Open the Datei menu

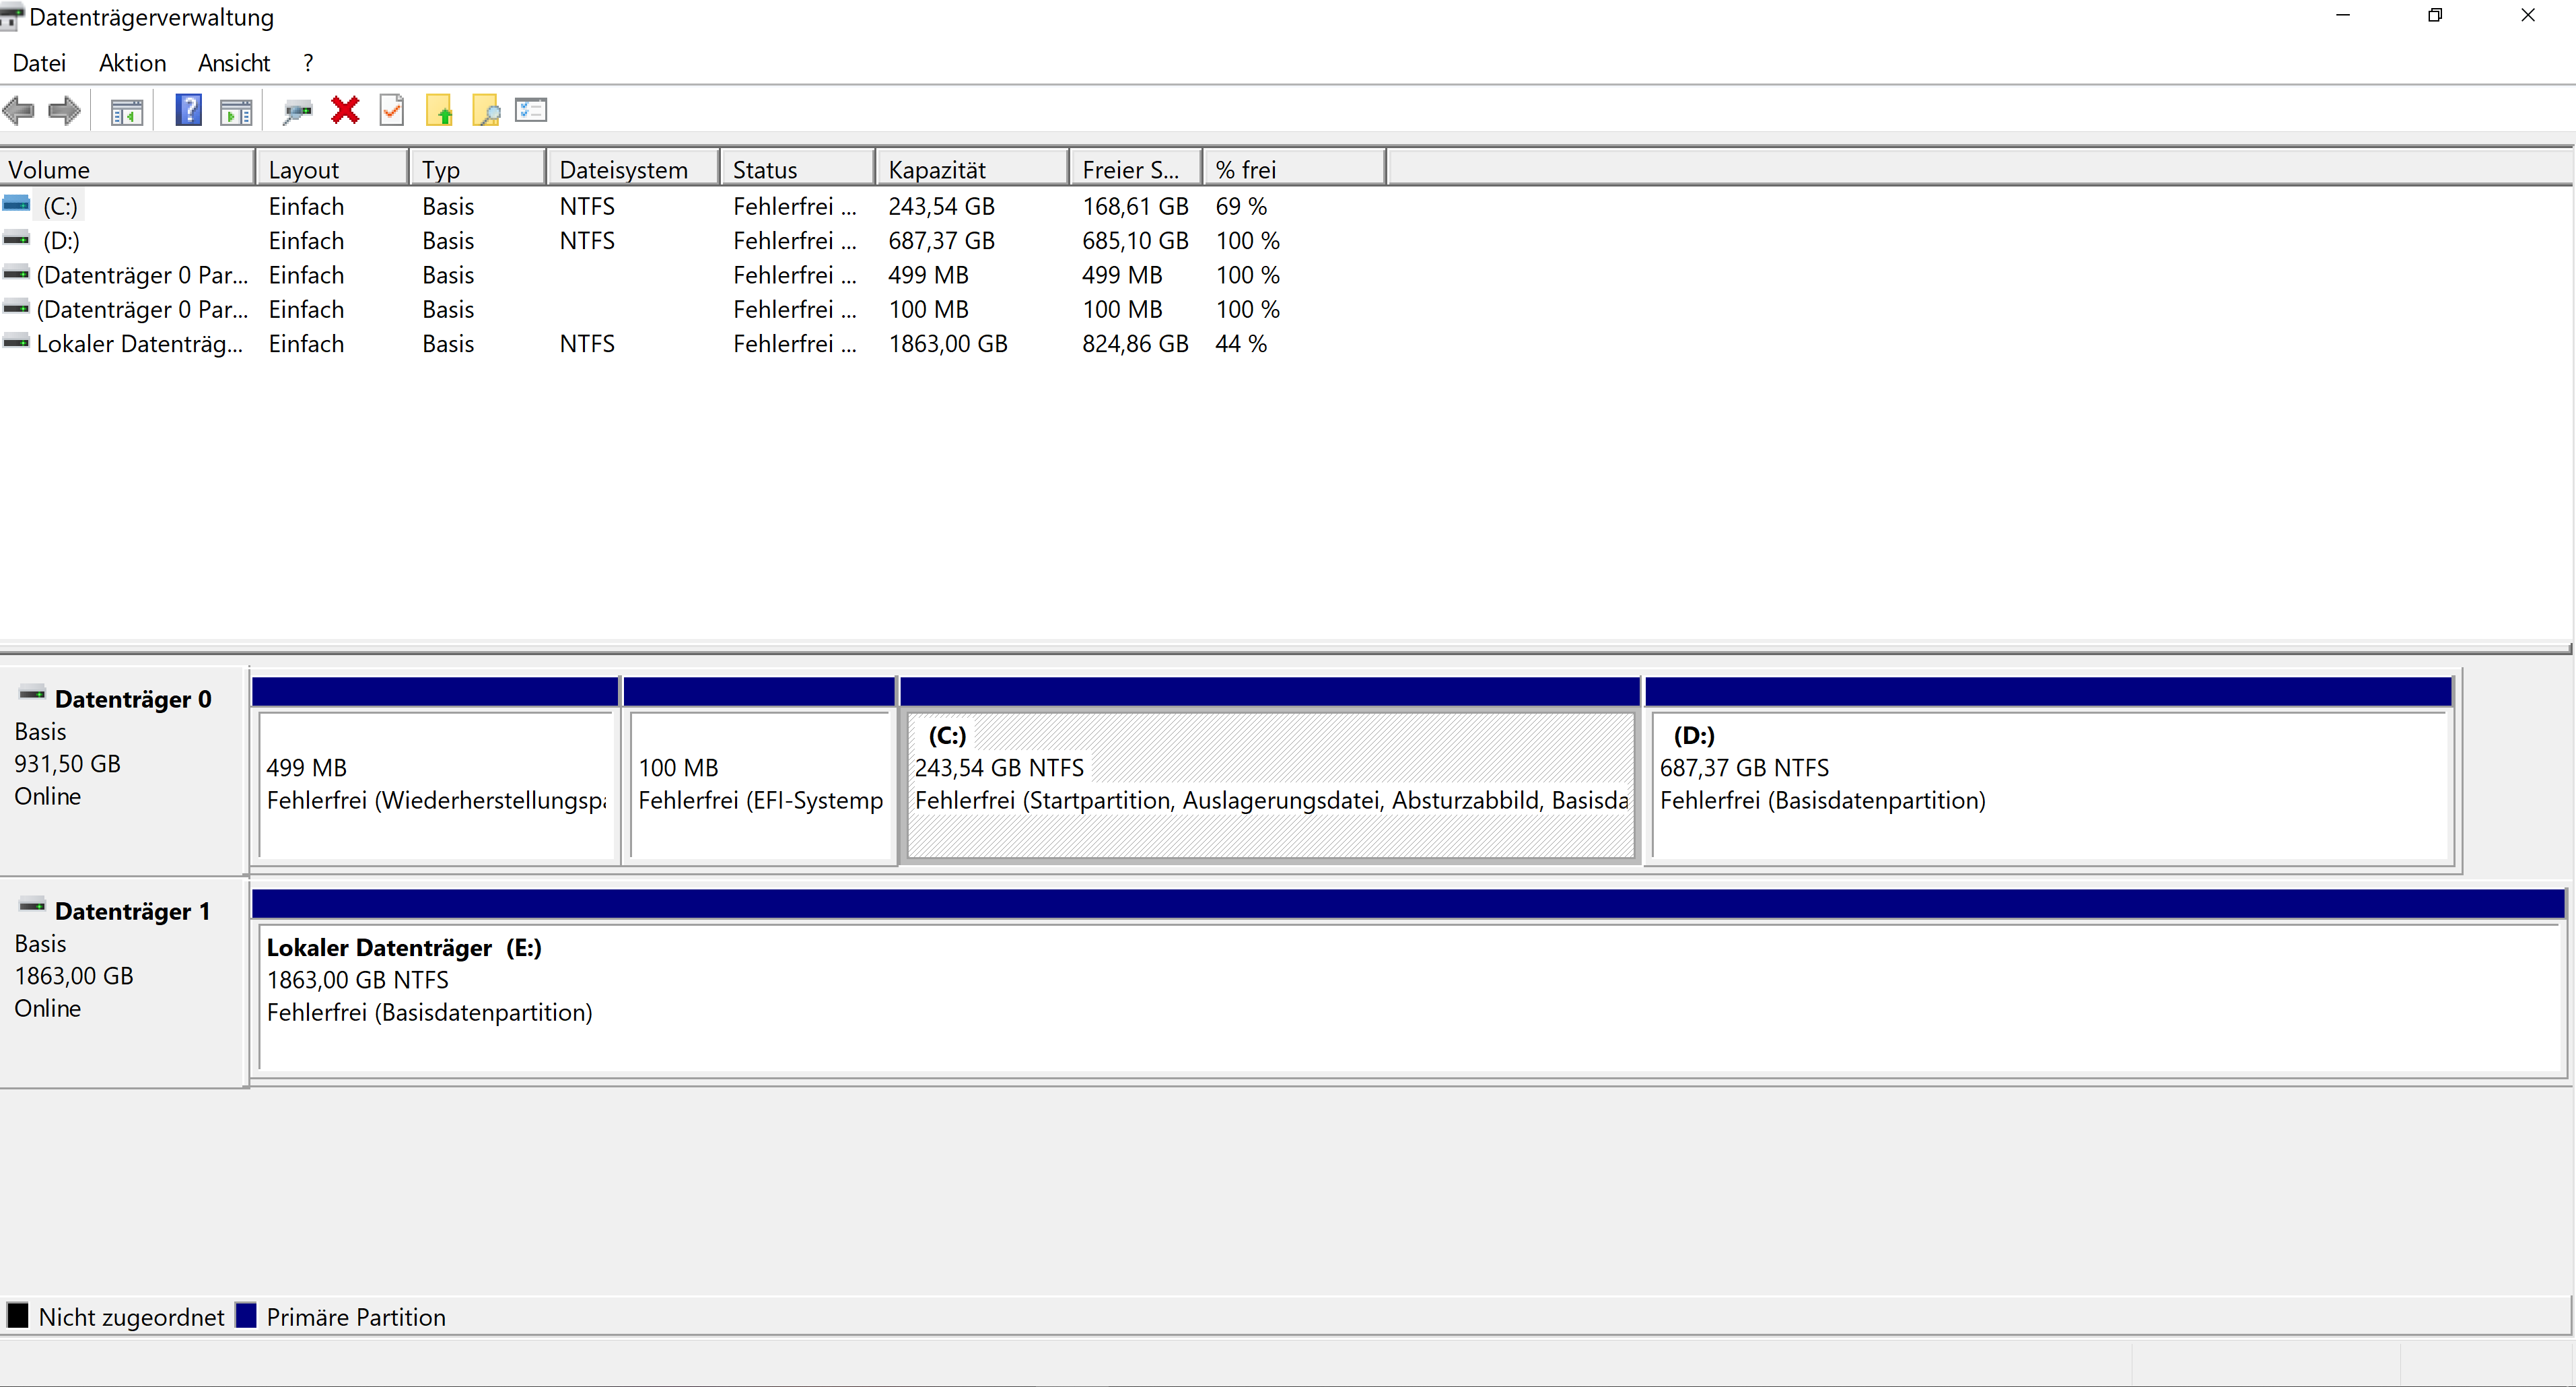tap(39, 63)
